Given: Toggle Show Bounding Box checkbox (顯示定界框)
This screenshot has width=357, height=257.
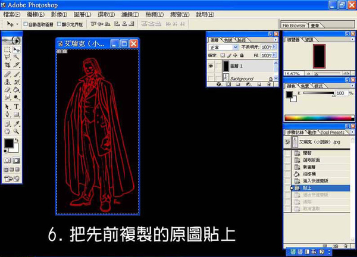Looking at the screenshot, I should [x=59, y=24].
